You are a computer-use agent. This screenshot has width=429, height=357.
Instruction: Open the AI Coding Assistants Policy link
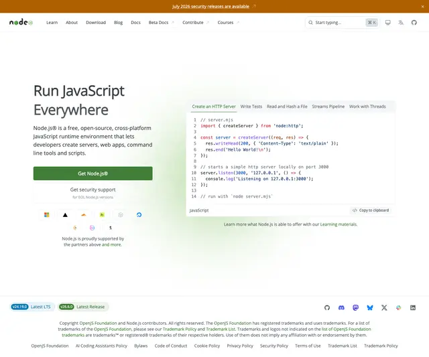point(101,346)
